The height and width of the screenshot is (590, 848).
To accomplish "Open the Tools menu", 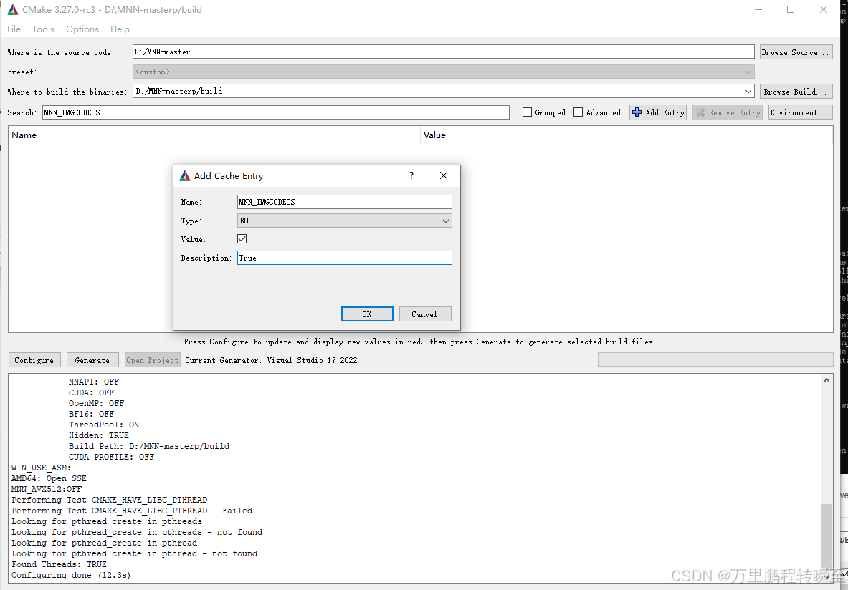I will click(43, 29).
